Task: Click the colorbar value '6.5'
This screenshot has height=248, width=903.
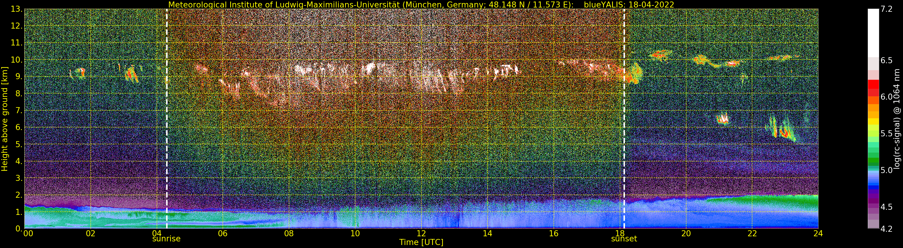Action: [886, 60]
